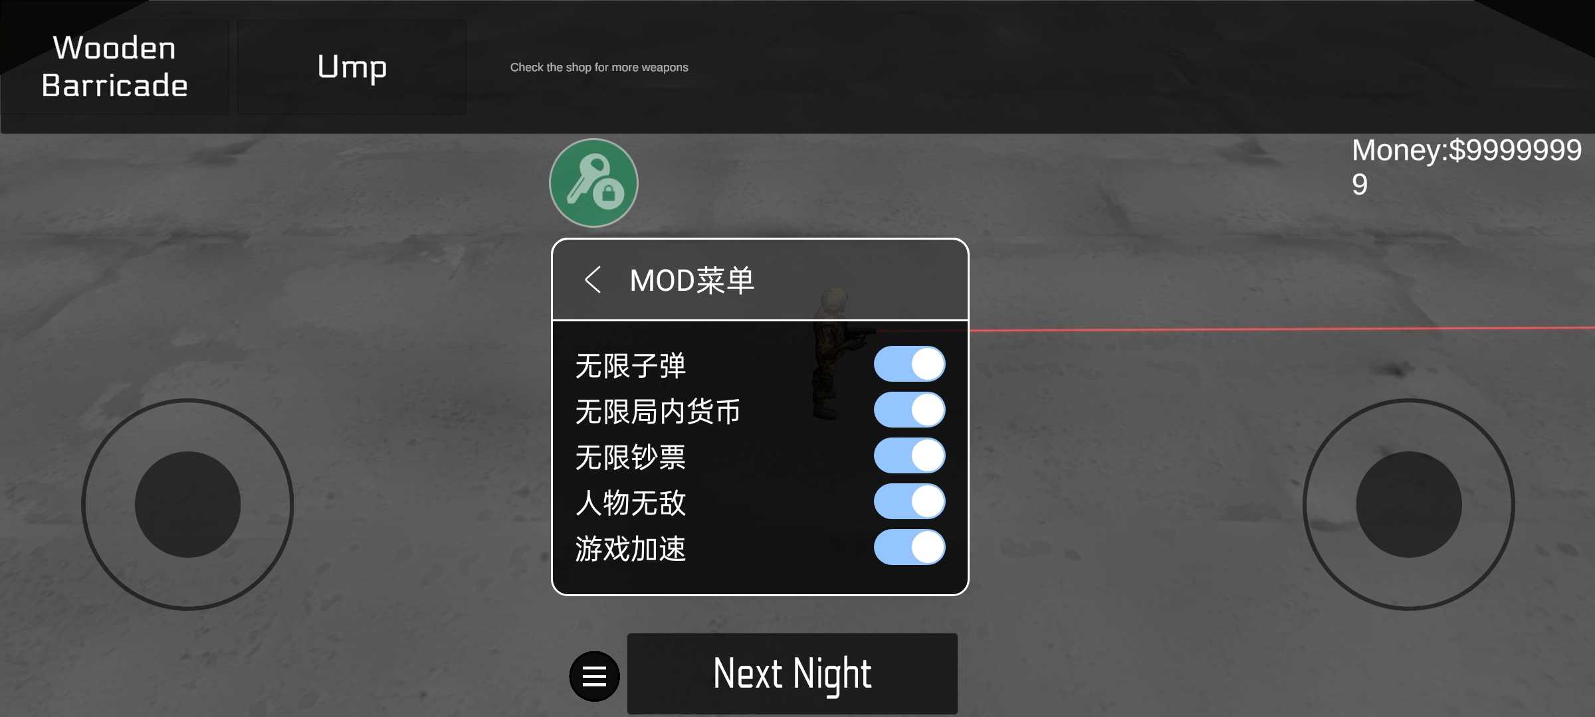
Task: Click 无限局内货币 in-game currency toggle
Action: click(908, 412)
